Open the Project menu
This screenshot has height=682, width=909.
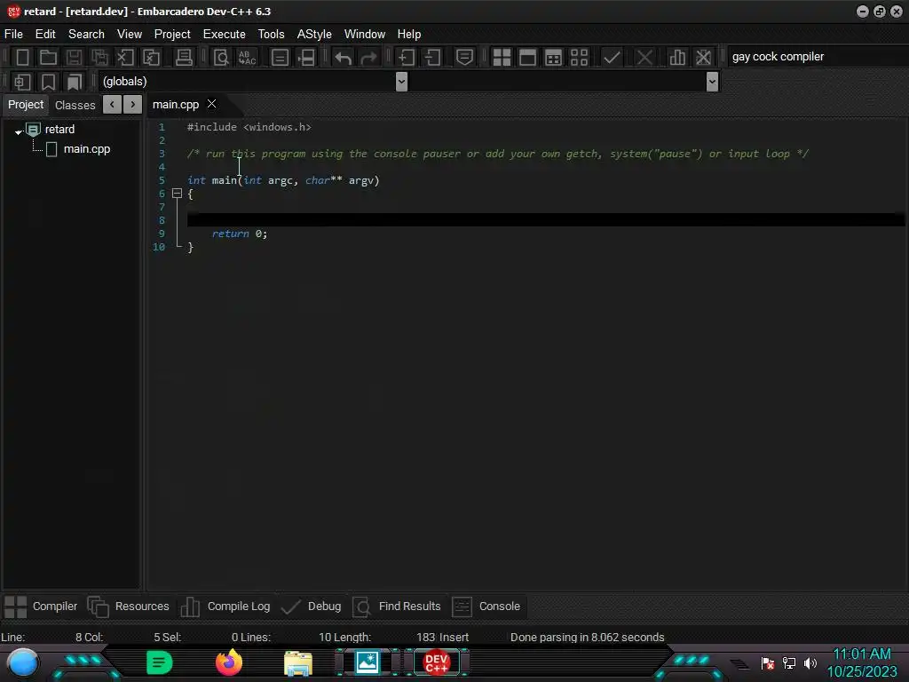[x=172, y=35]
